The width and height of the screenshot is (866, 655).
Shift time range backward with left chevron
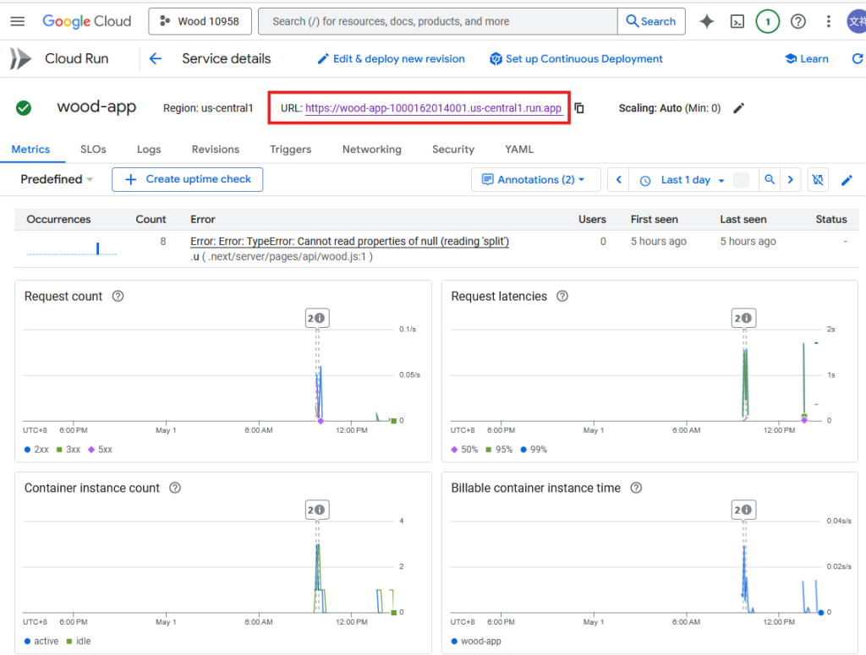[618, 179]
